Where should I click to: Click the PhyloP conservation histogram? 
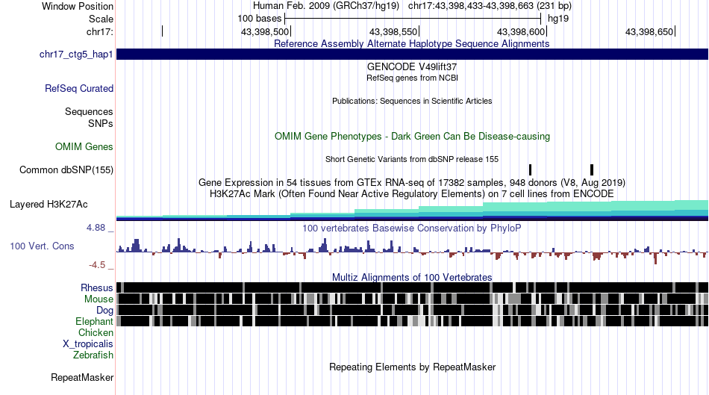pyautogui.click(x=412, y=250)
